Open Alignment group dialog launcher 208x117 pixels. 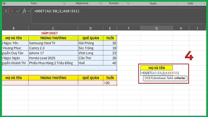point(100,3)
